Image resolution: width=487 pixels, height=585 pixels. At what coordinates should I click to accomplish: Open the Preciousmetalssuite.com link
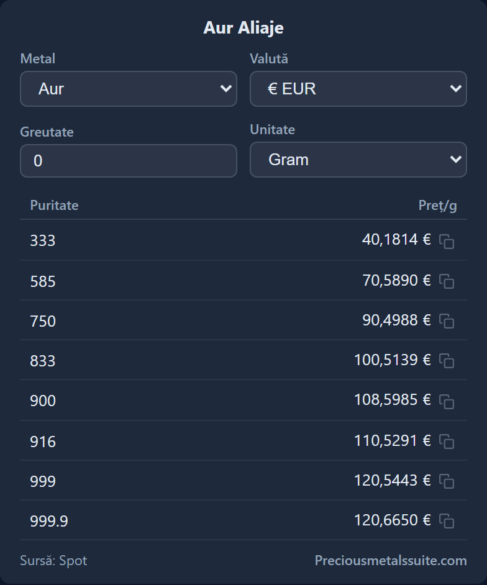pyautogui.click(x=391, y=560)
